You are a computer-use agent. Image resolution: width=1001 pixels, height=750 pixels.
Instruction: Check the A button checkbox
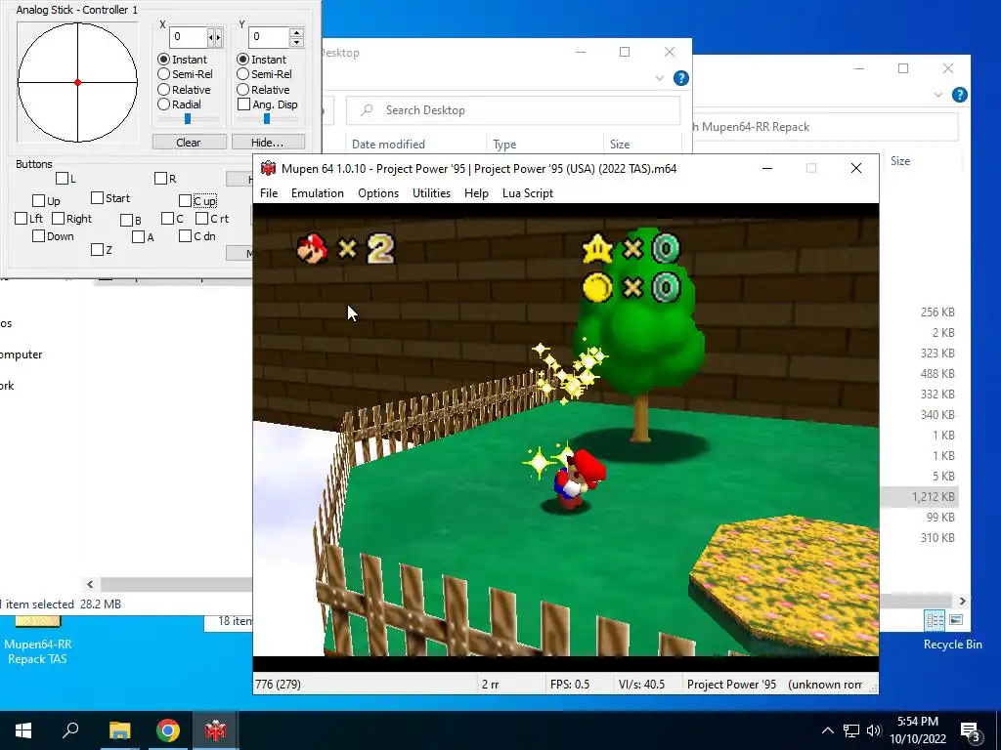tap(138, 237)
